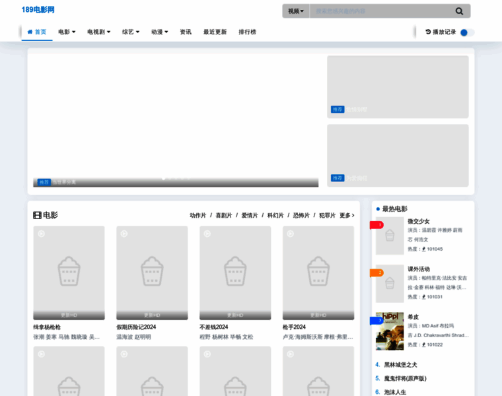This screenshot has height=396, width=502.
Task: Open the first recommended side banner
Action: coord(398,87)
